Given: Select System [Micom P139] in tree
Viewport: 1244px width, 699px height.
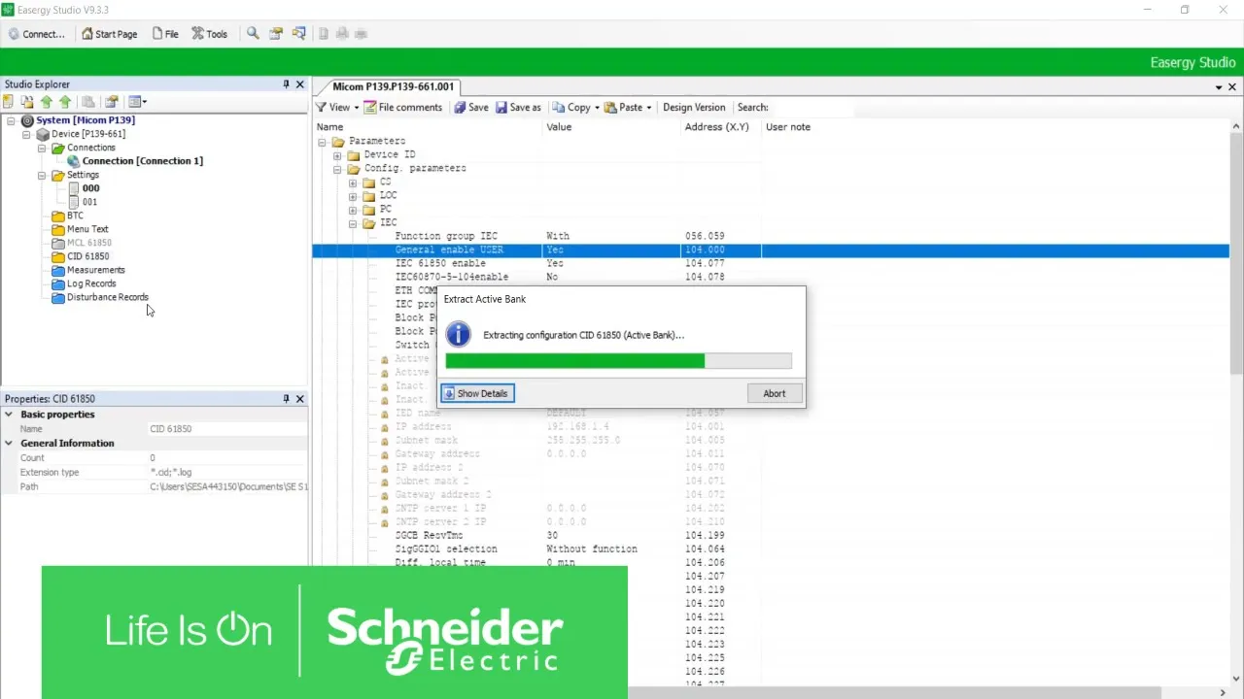Looking at the screenshot, I should click(86, 120).
